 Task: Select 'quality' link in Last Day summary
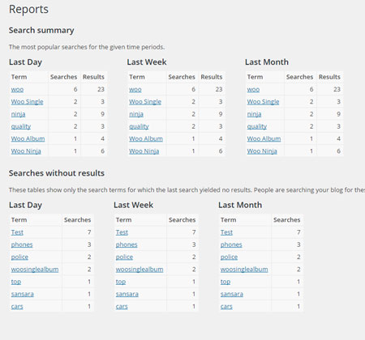(x=21, y=126)
